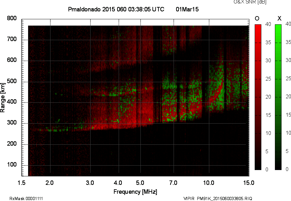Viewport: 291px width, 201px height.
Task: Click the frequency tick label 10.0
Action: click(209, 183)
